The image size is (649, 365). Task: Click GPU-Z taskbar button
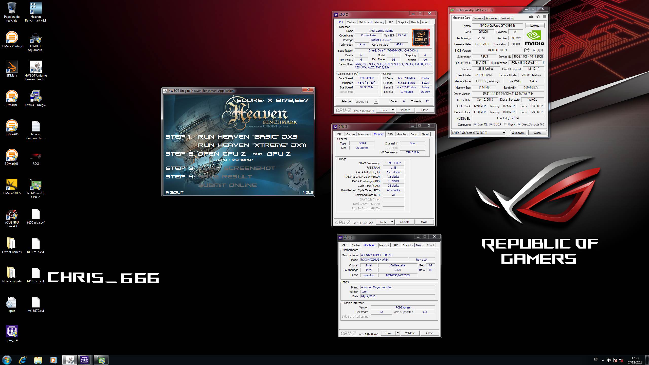coord(101,360)
